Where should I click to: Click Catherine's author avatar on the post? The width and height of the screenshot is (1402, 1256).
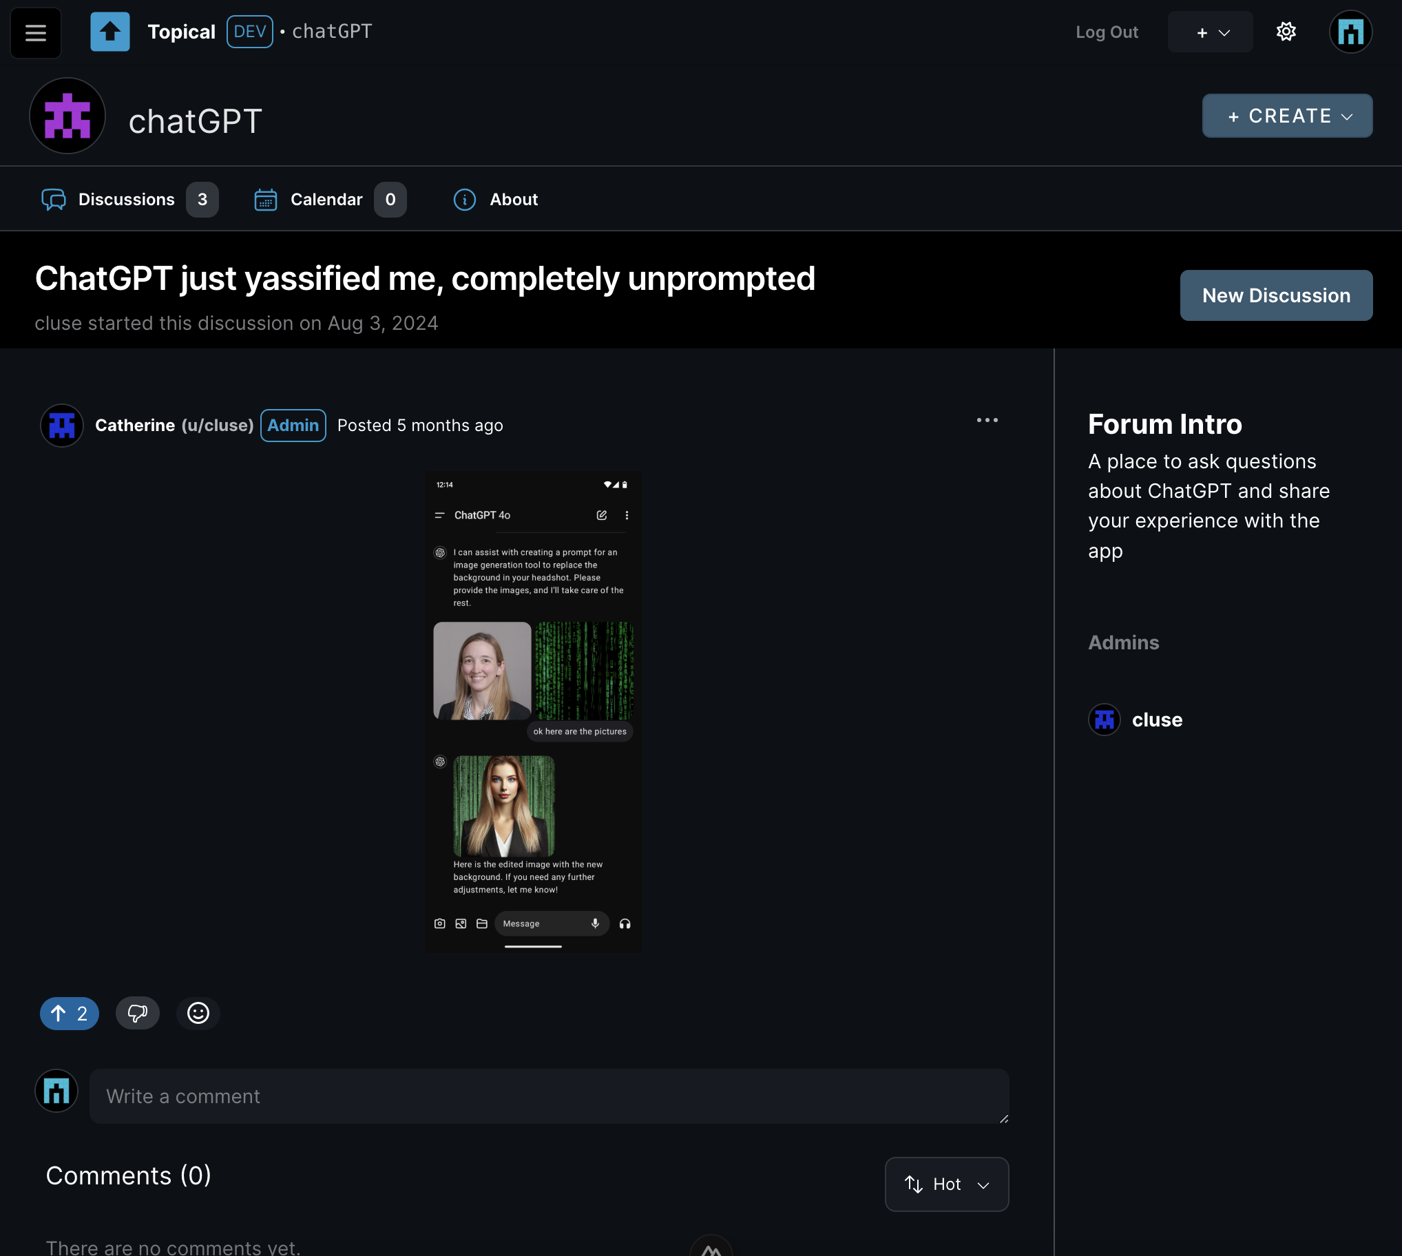62,425
